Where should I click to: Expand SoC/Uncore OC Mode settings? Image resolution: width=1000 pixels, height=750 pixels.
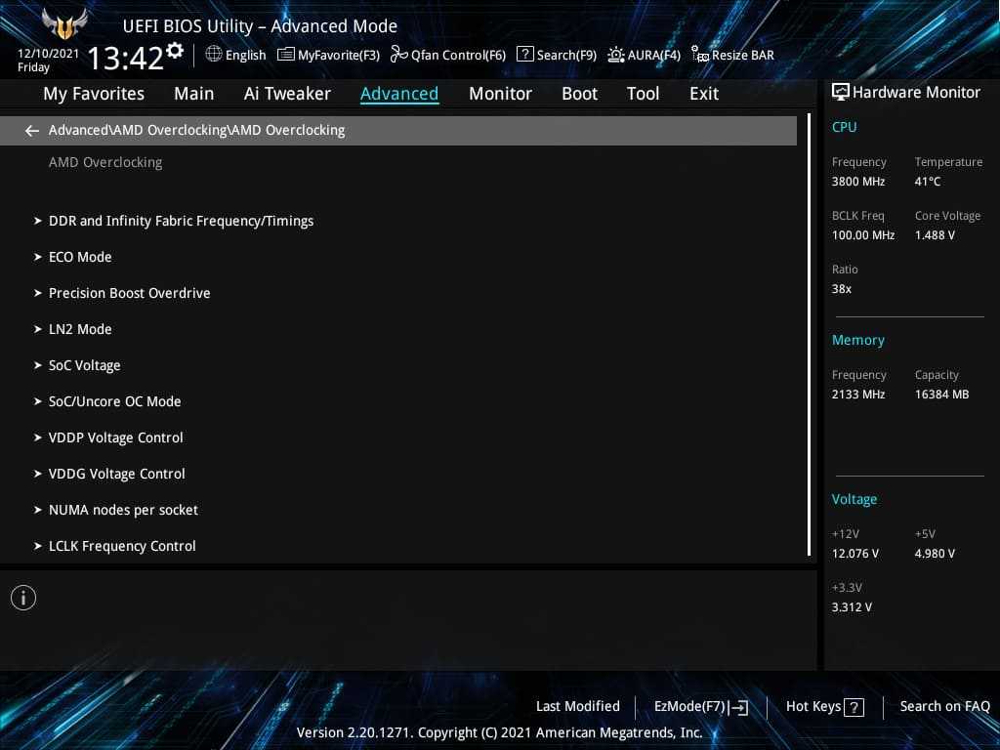pyautogui.click(x=114, y=401)
